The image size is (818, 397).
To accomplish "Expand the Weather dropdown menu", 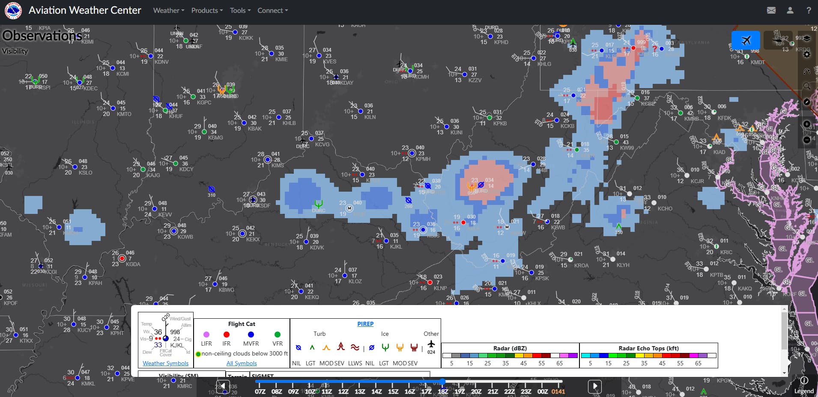I will (169, 10).
